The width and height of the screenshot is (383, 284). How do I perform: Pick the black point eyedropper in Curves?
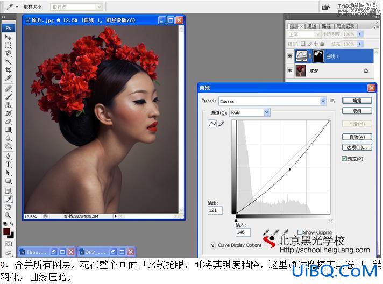click(x=266, y=232)
